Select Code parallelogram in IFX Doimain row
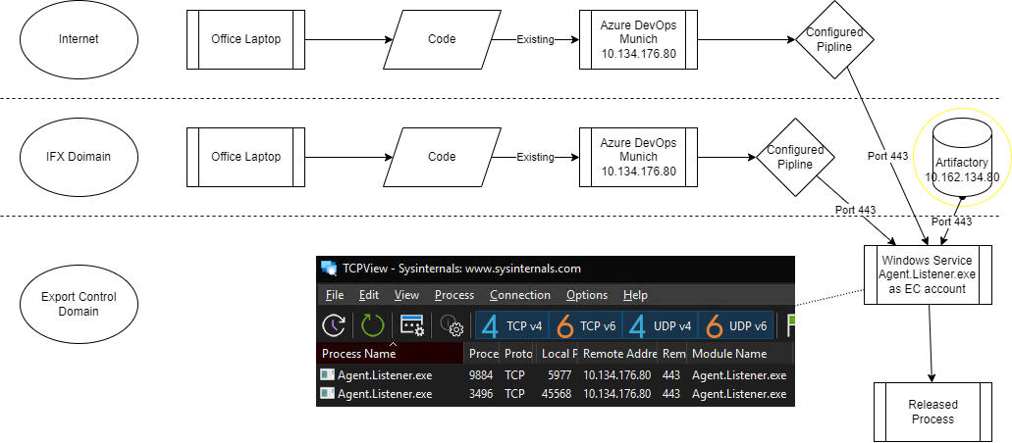 442,157
